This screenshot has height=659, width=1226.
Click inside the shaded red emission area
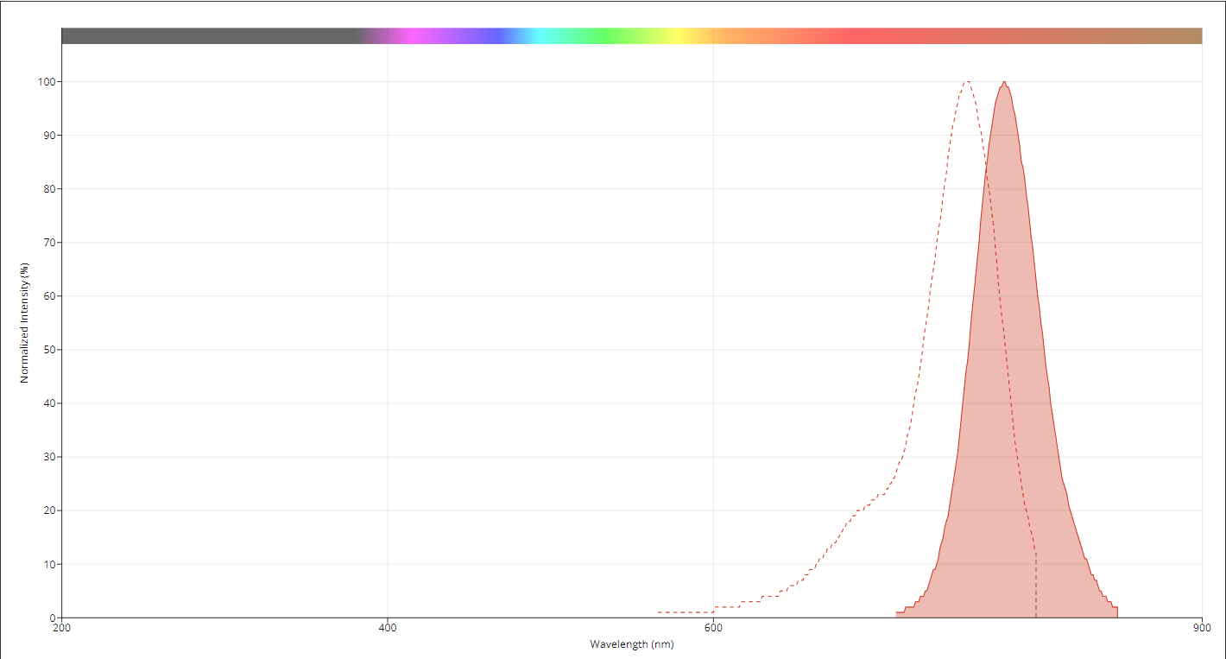[x=1006, y=389]
